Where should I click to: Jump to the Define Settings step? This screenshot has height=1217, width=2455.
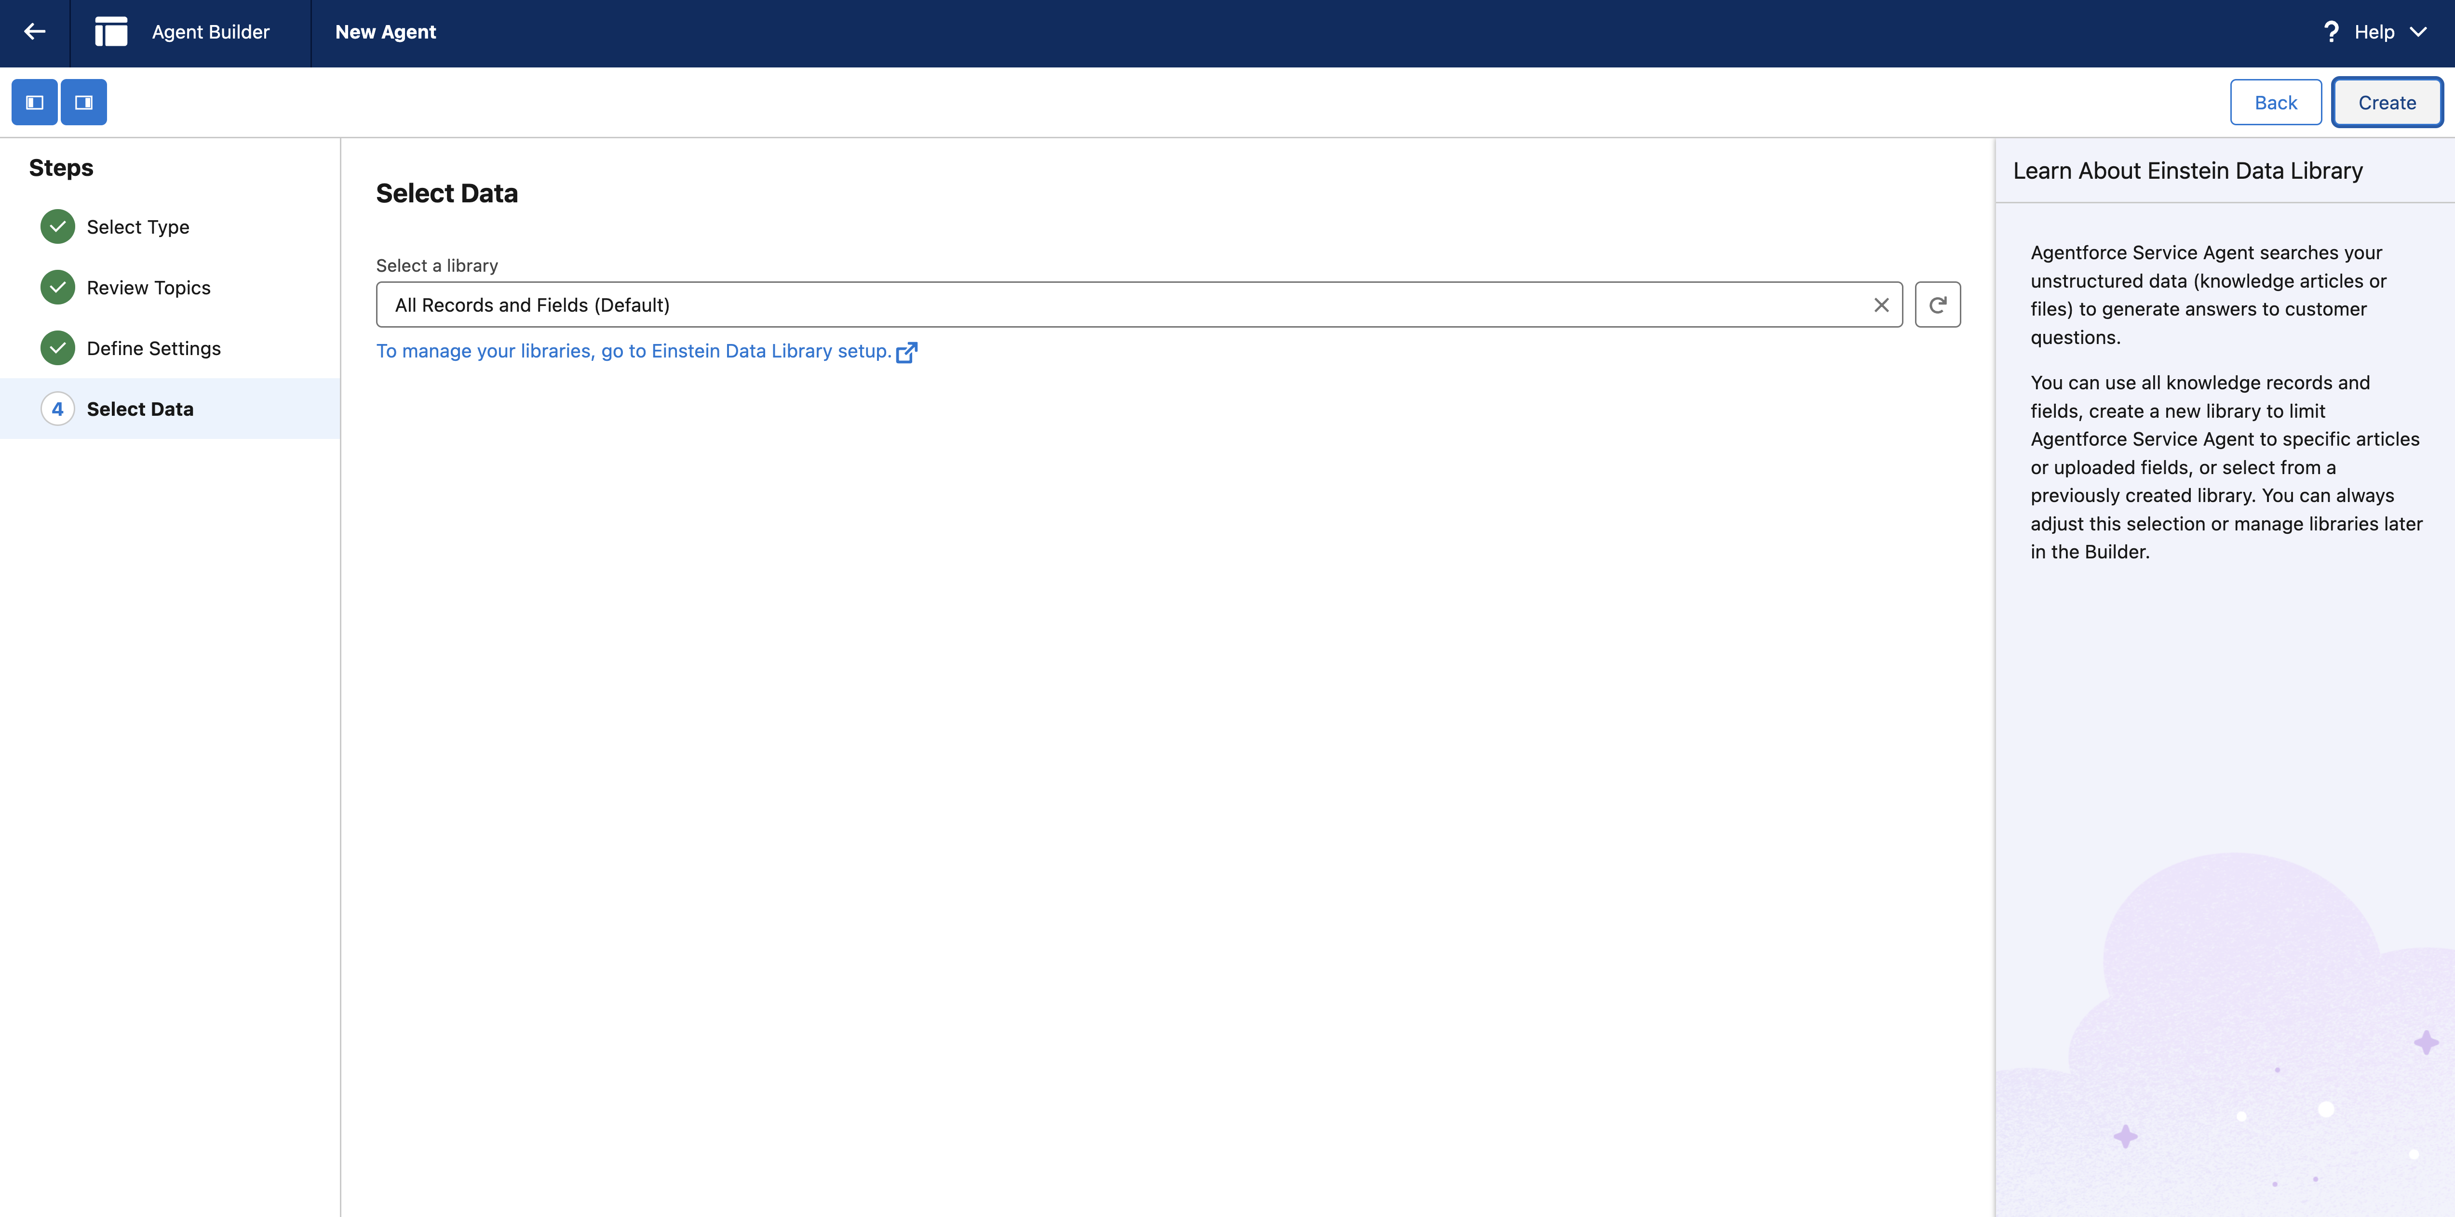[x=153, y=348]
